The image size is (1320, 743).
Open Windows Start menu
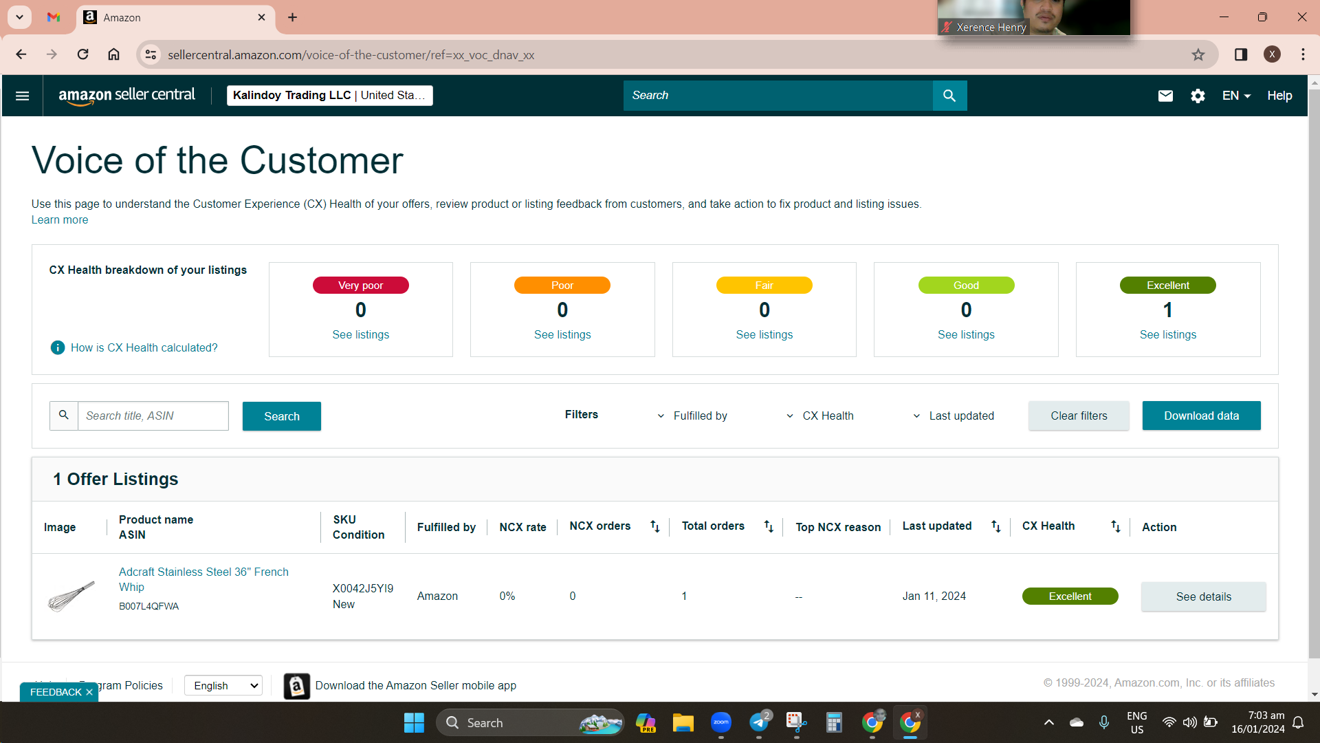pyautogui.click(x=414, y=723)
